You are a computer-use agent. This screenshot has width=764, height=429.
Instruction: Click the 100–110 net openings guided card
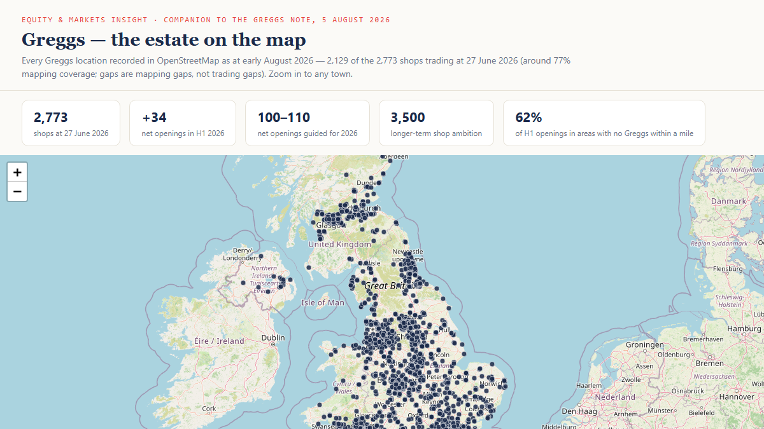308,123
